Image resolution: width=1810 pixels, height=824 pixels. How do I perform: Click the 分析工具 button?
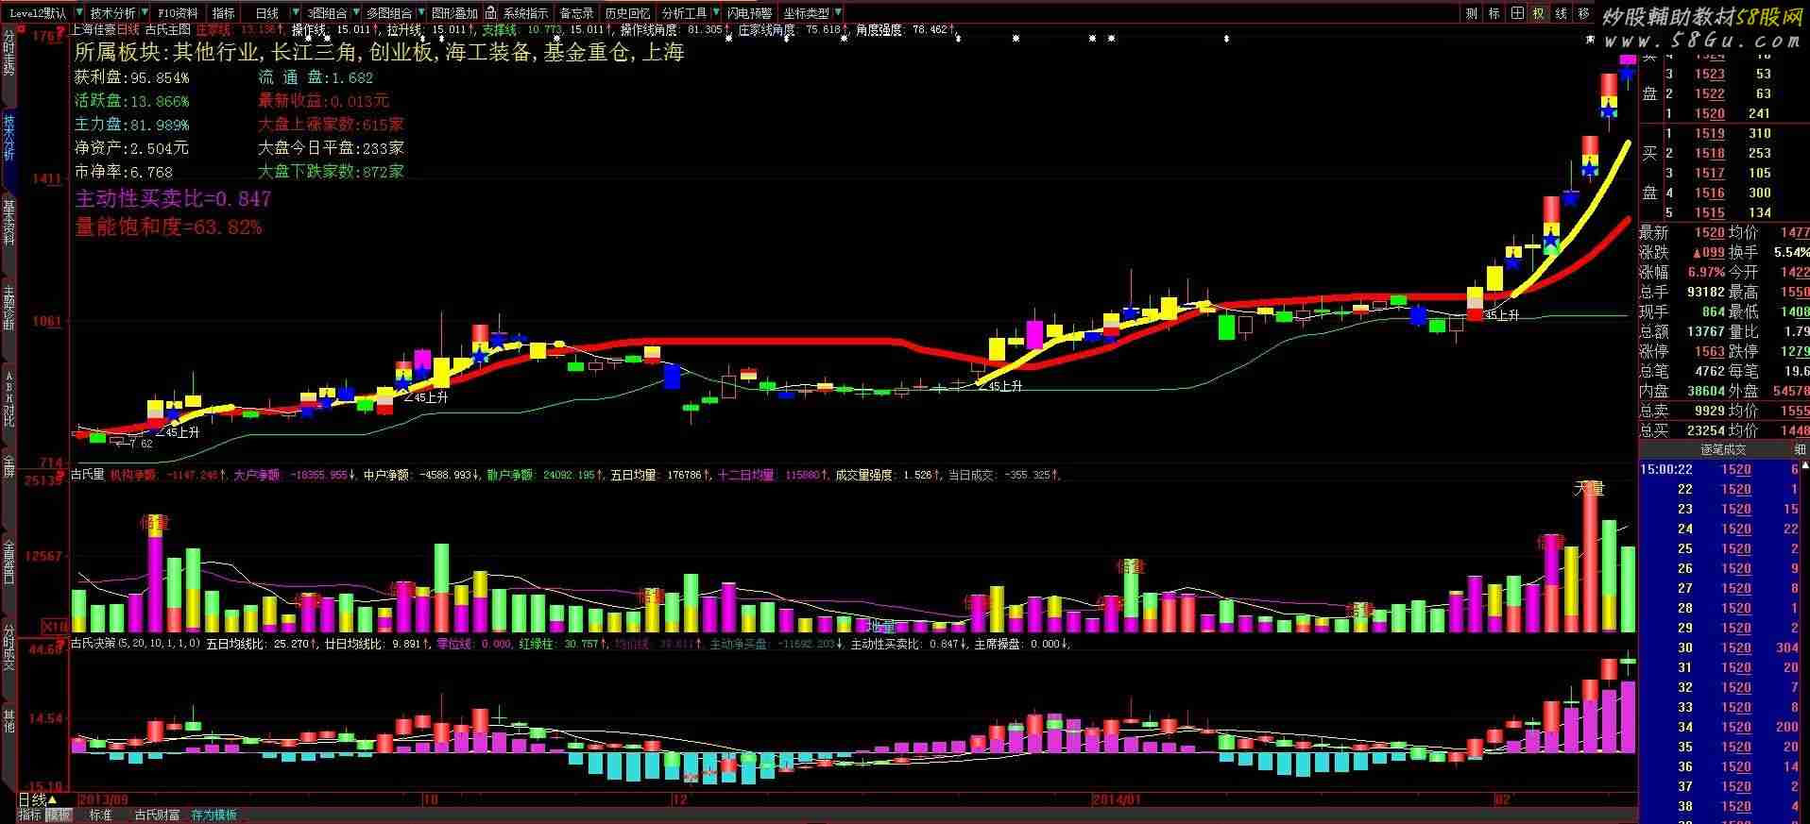(684, 13)
